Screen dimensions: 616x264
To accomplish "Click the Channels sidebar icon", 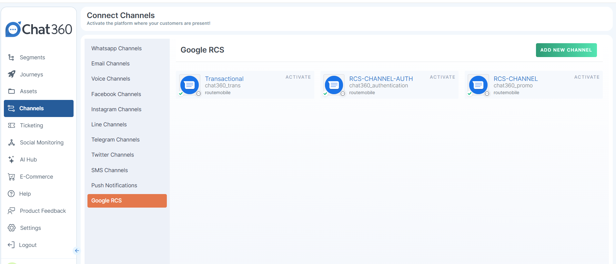I will [x=11, y=108].
